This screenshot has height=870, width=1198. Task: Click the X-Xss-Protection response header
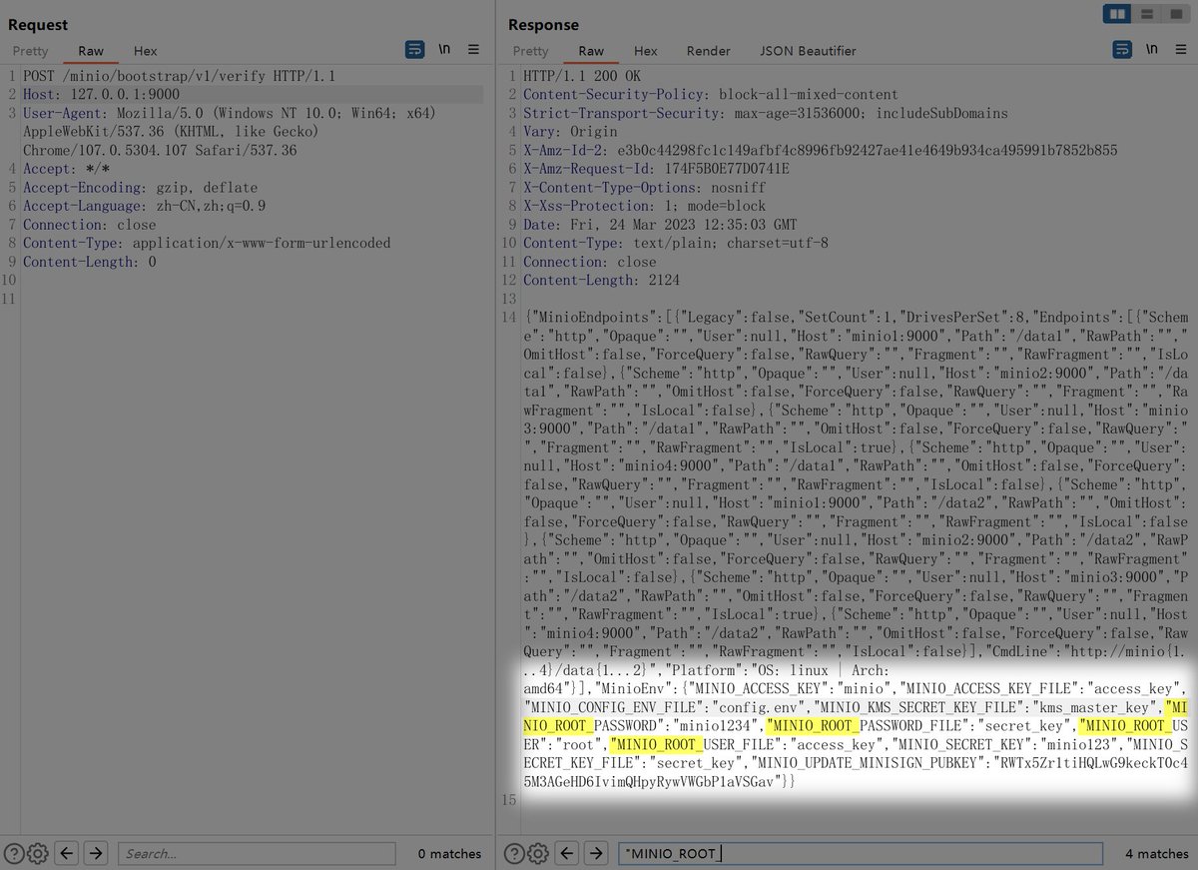(x=647, y=206)
